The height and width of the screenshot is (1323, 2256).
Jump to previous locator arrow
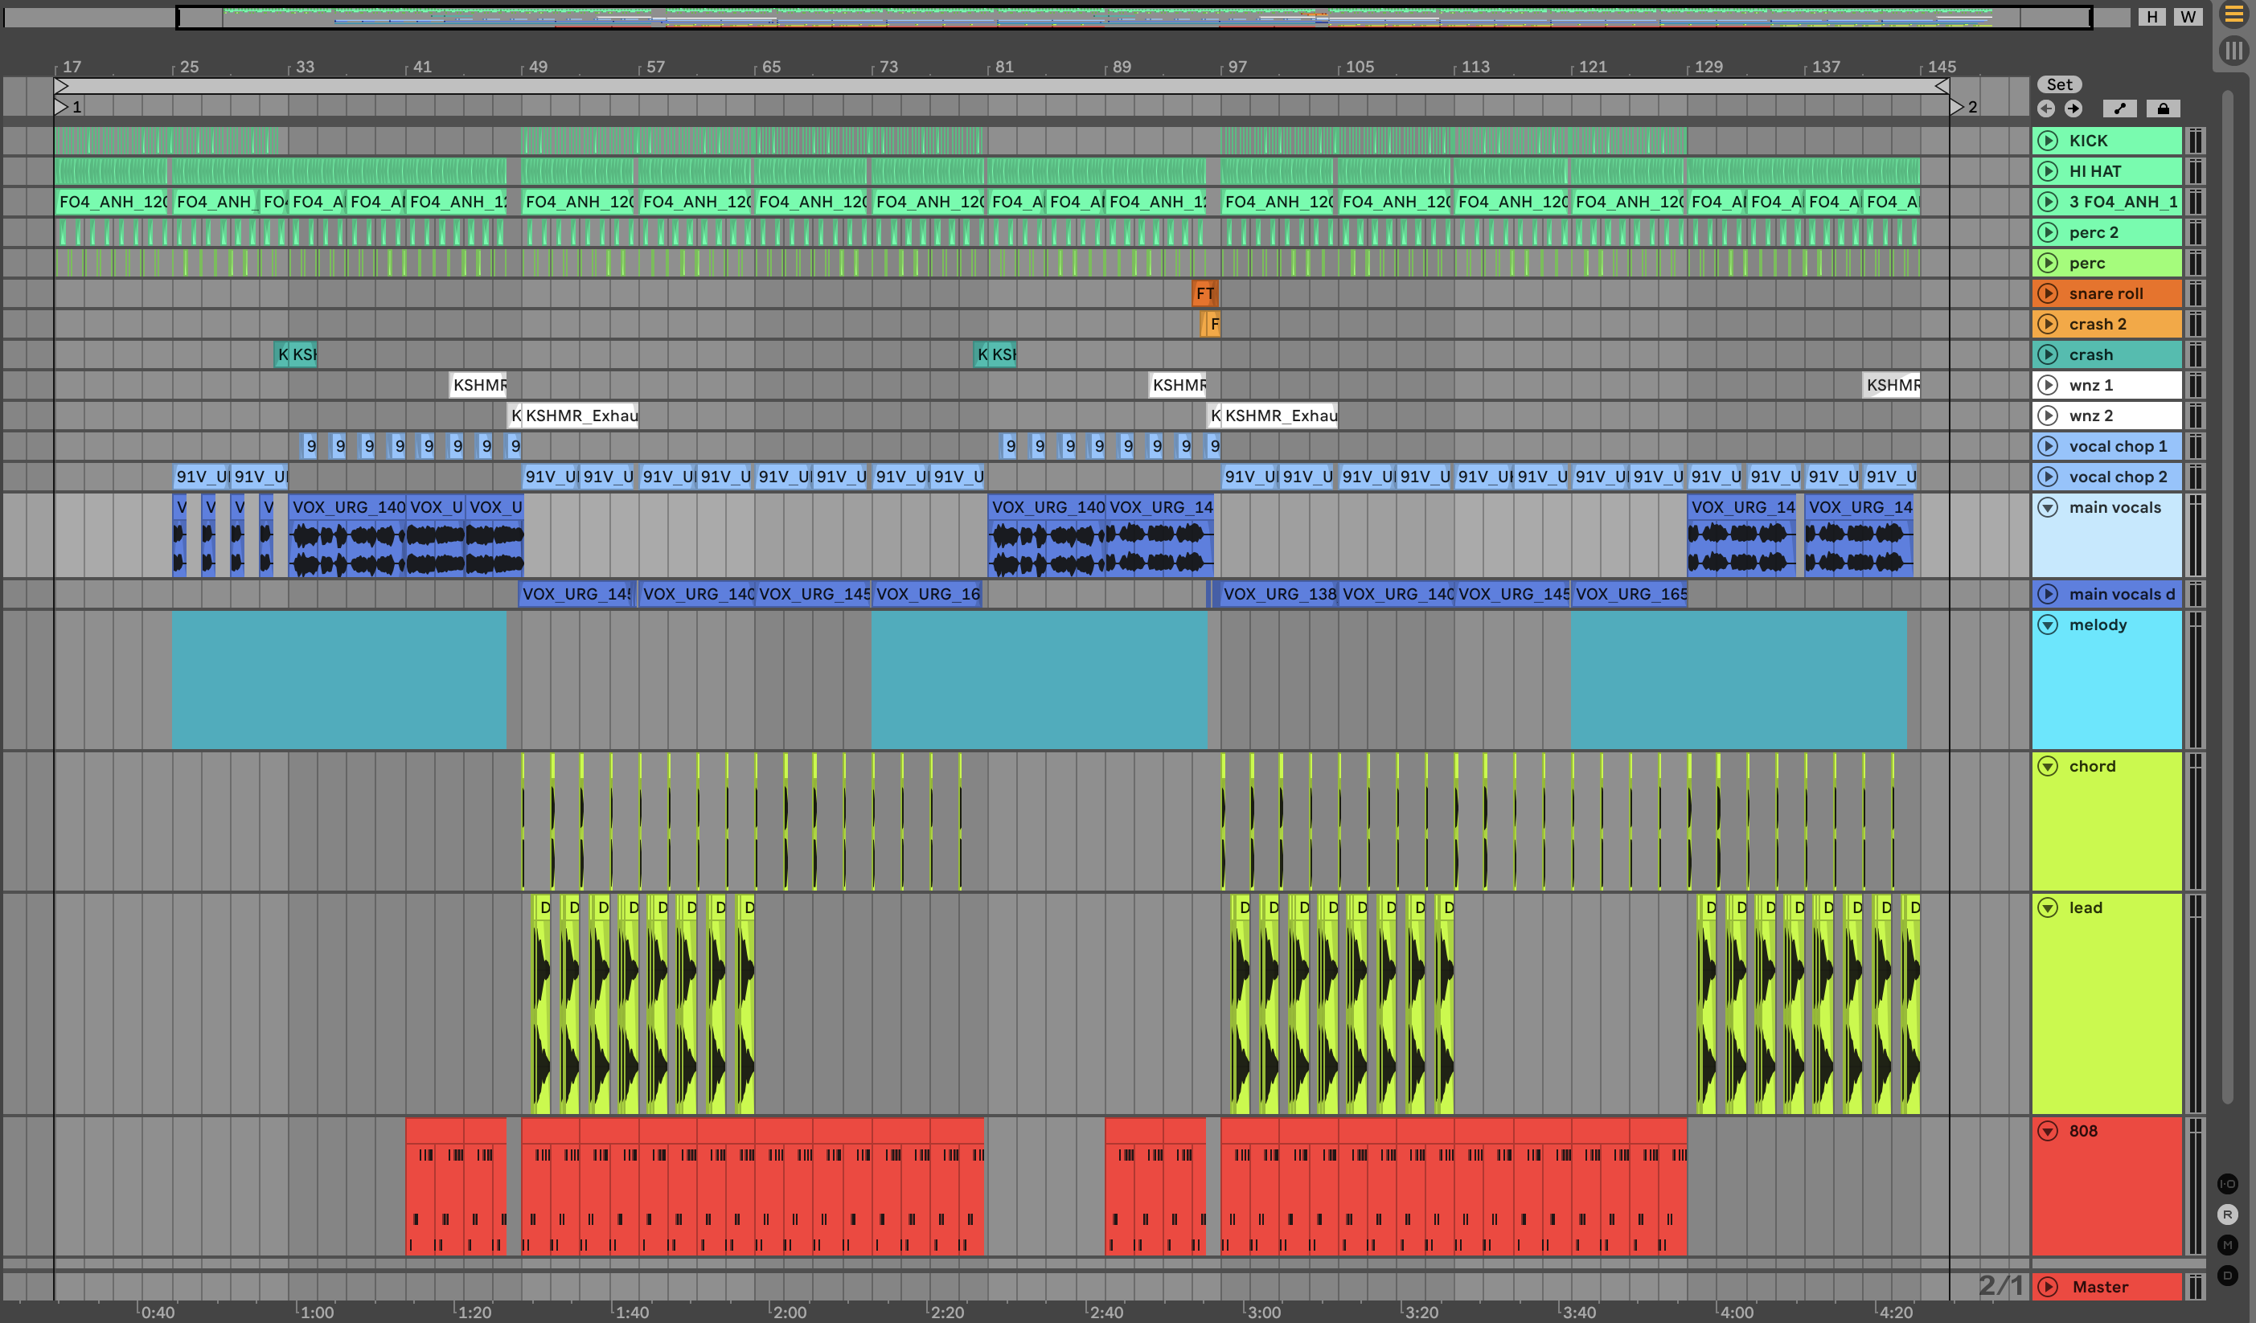click(x=2045, y=109)
